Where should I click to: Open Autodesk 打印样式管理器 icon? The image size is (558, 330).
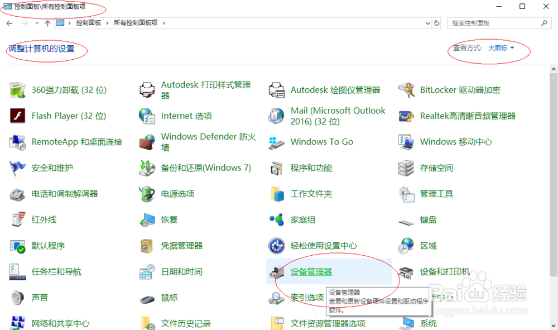click(x=147, y=90)
